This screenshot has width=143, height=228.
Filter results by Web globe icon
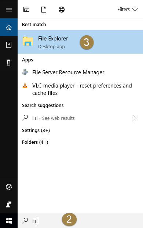point(62,10)
